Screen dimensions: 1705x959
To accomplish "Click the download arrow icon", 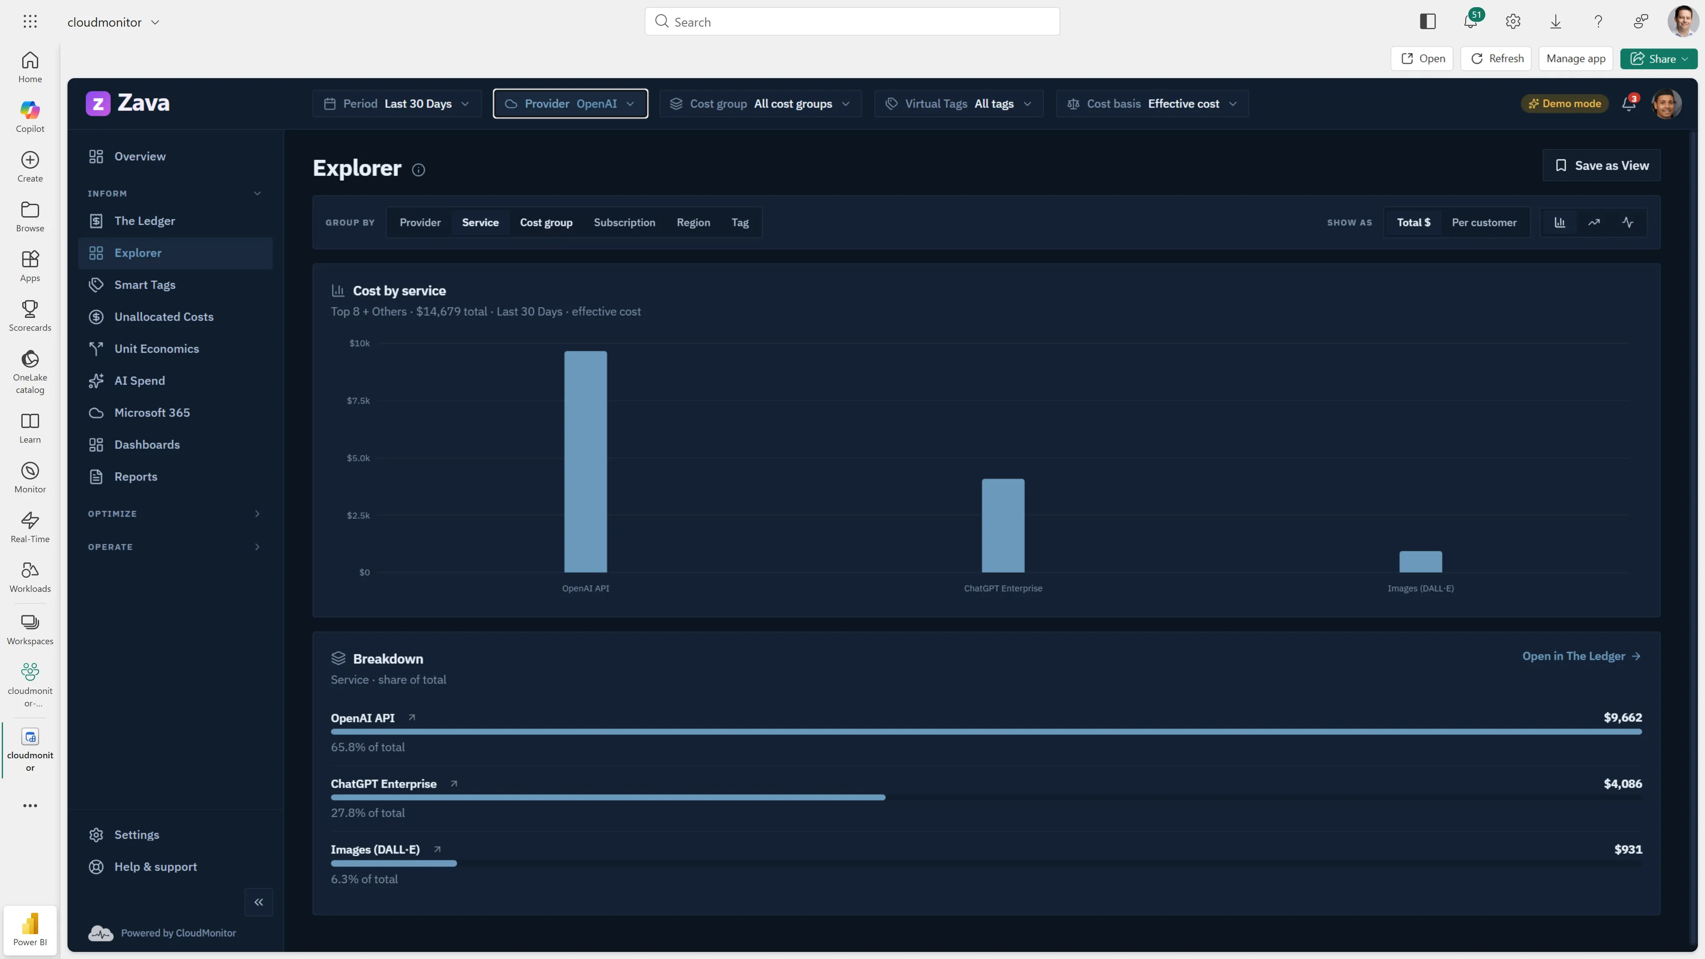I will (x=1555, y=22).
